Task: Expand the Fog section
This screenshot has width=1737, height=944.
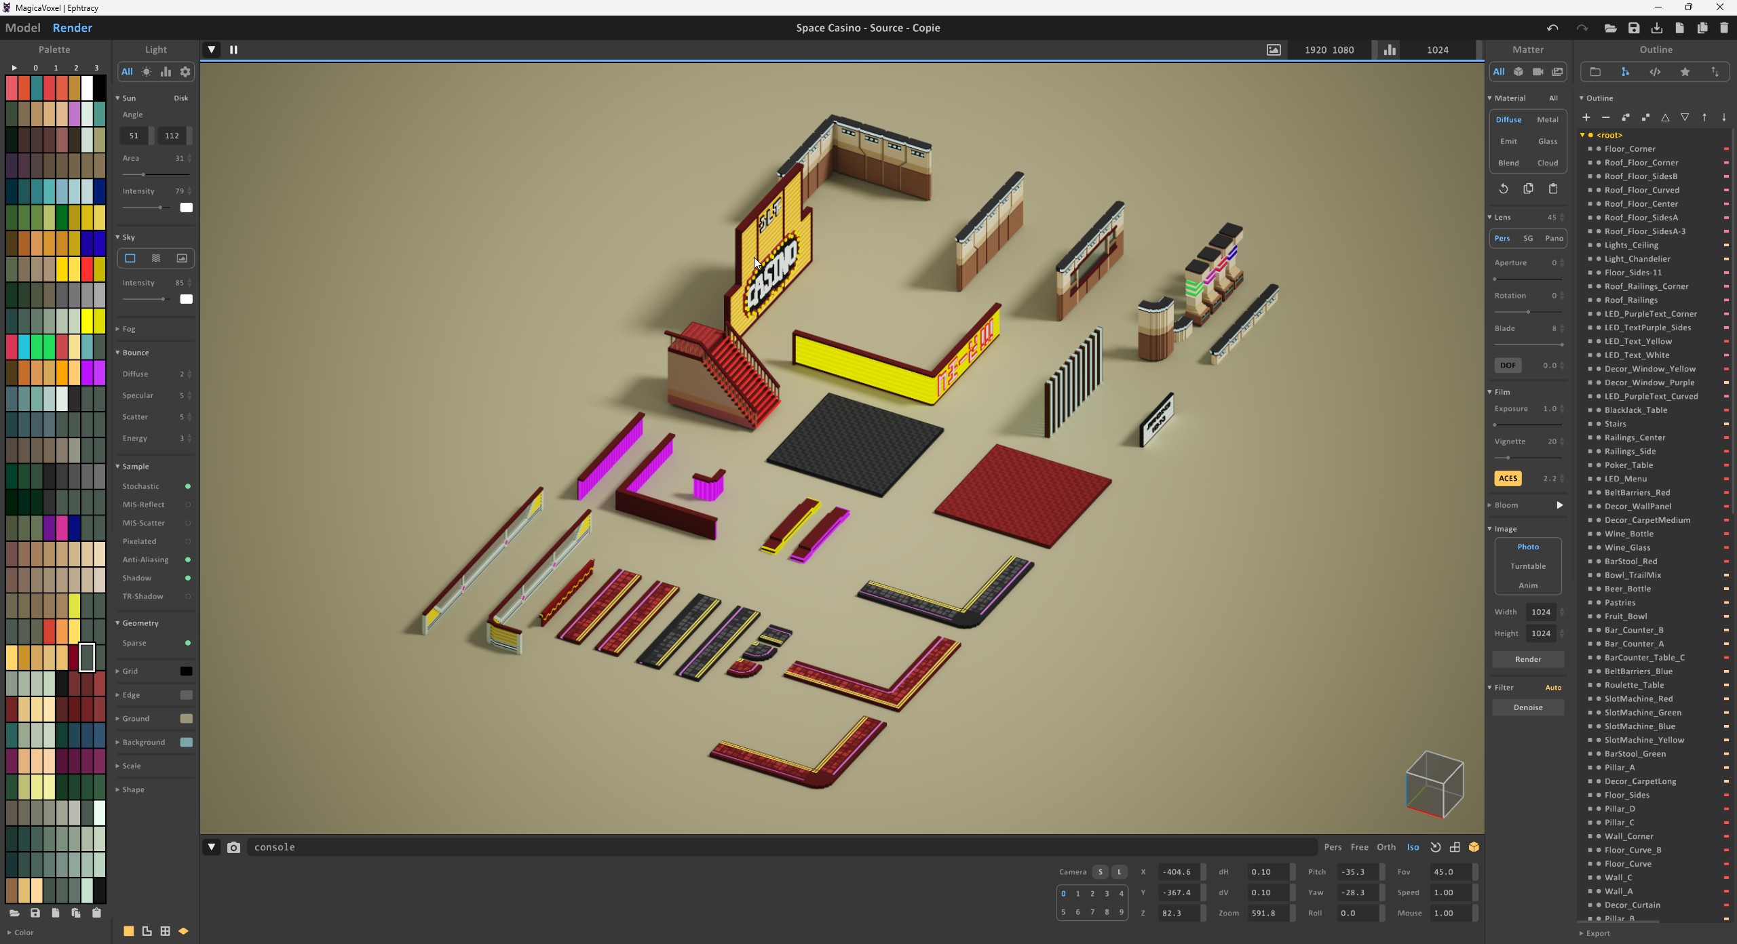Action: 128,329
